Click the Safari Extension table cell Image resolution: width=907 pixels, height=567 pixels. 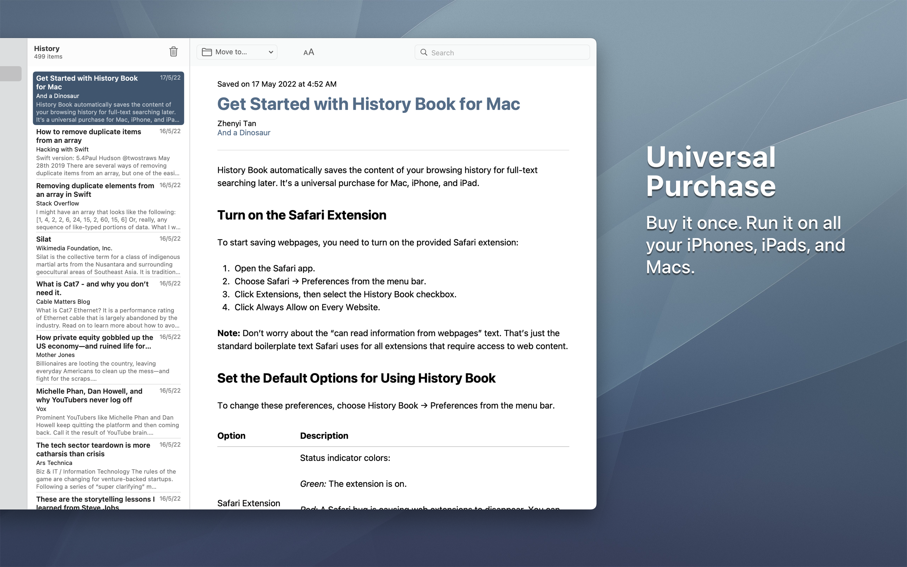248,503
